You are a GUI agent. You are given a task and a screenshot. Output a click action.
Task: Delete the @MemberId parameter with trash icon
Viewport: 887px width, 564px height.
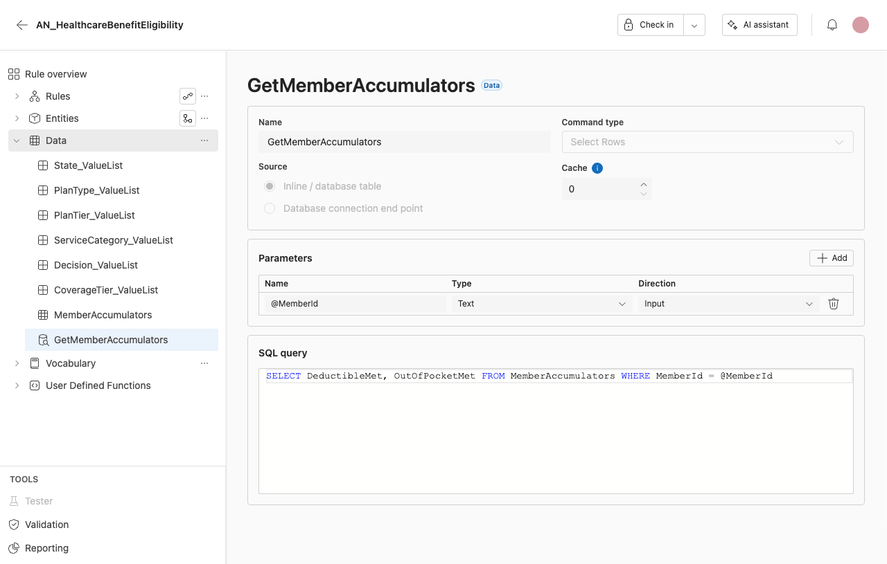[834, 304]
